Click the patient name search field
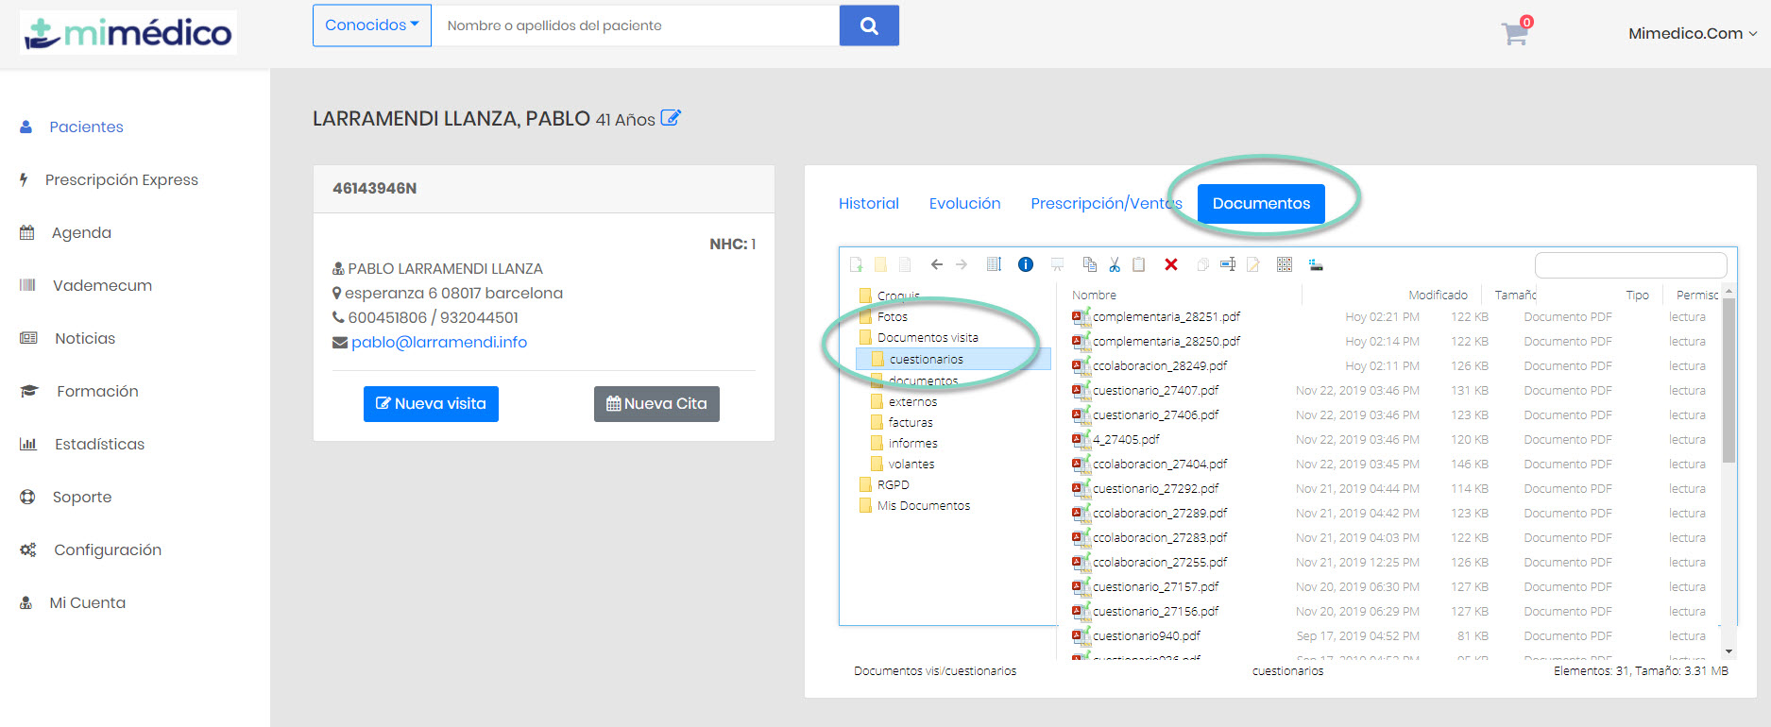 pyautogui.click(x=635, y=25)
